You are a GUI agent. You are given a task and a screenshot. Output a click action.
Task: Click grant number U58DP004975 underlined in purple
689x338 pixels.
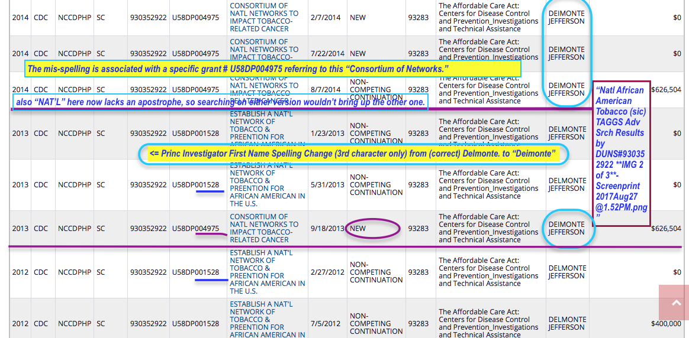[195, 229]
